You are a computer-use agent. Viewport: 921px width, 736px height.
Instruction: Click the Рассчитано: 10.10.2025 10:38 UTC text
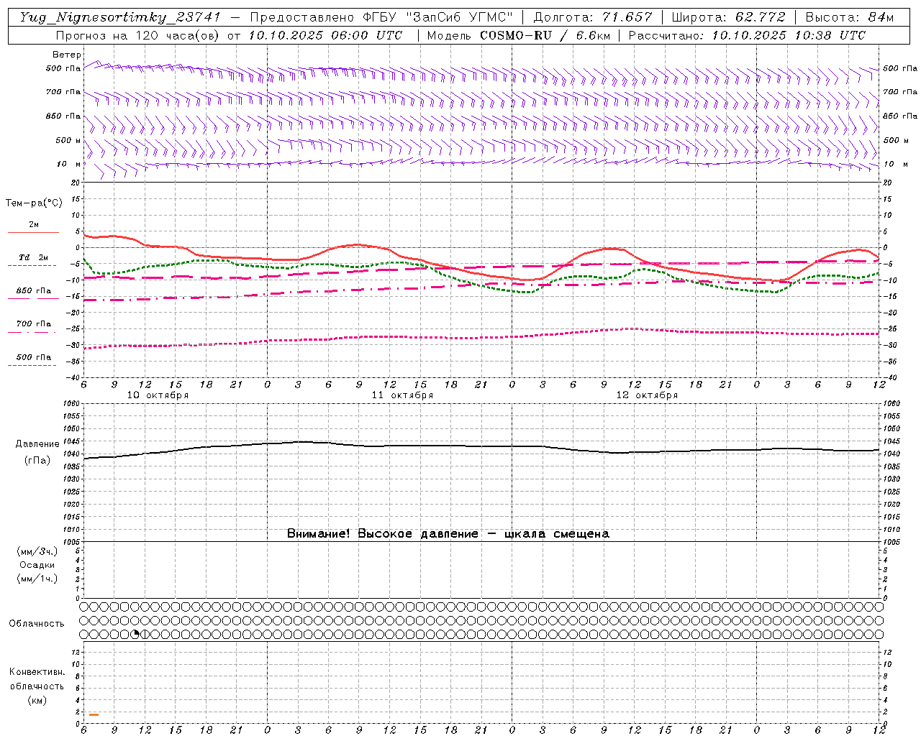click(x=747, y=35)
